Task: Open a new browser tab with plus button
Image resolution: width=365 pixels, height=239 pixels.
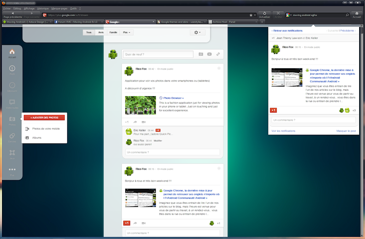Action: point(262,22)
